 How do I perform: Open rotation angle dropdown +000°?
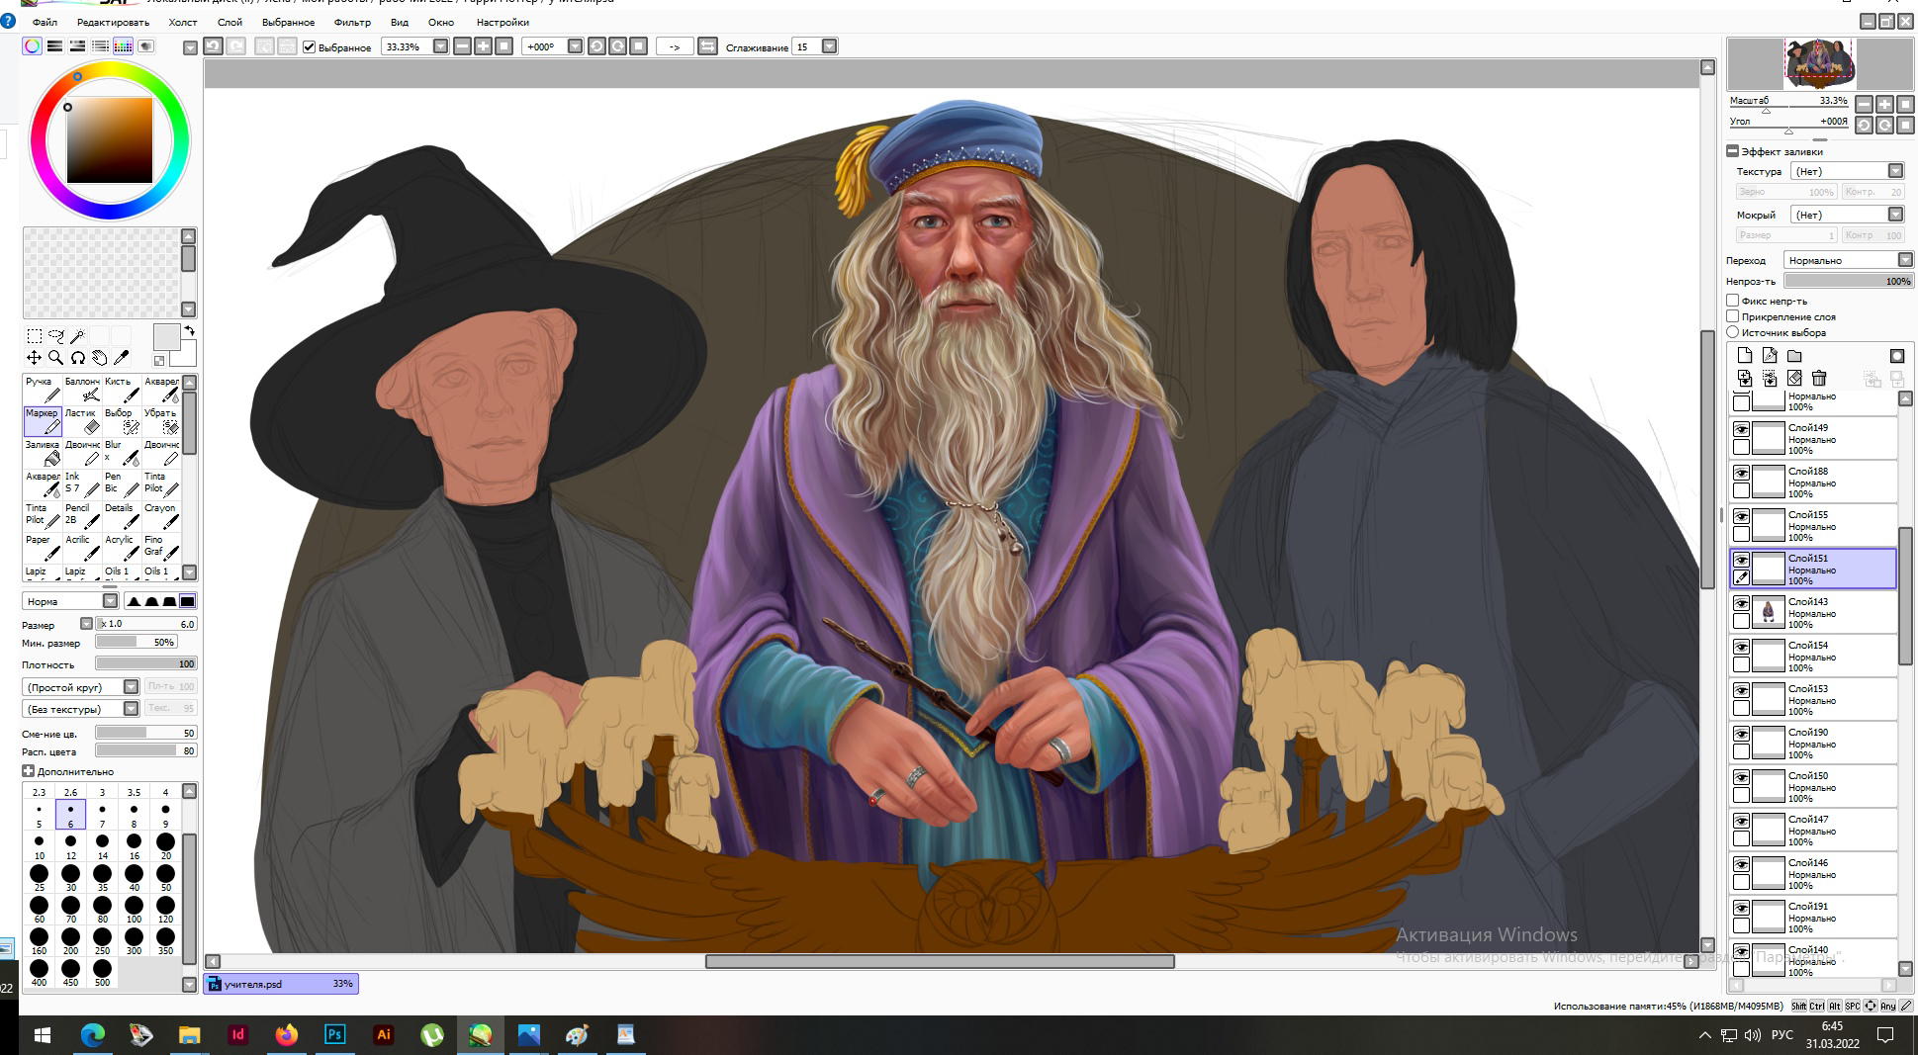pos(575,46)
